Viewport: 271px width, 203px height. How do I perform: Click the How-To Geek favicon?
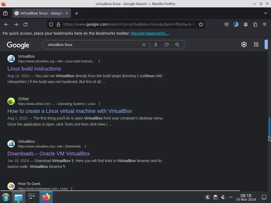(x=11, y=186)
